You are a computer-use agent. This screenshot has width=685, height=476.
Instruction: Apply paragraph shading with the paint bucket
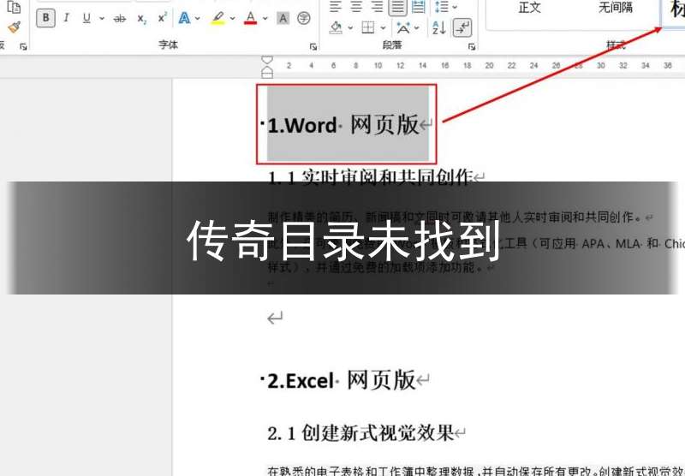[336, 28]
